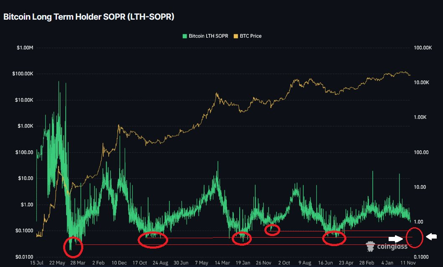Click the red circle near the 26 Nov label
Image resolution: width=443 pixels, height=267 pixels.
click(273, 229)
